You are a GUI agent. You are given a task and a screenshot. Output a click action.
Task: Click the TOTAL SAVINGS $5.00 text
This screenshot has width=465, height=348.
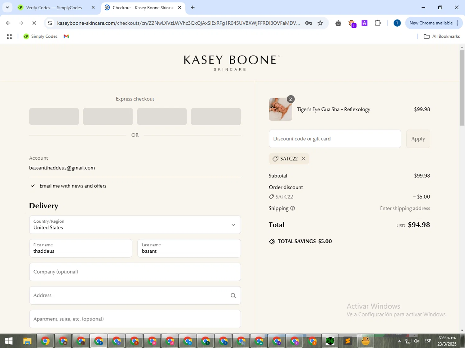[x=304, y=241]
